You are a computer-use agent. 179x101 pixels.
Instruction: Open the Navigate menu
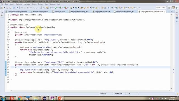tap(27, 4)
